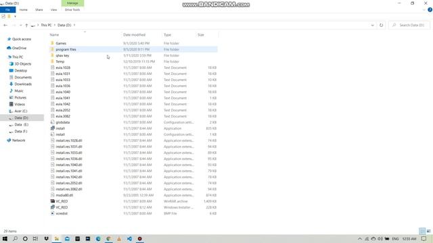Viewport: 433px width, 243px height.
Task: Open Task View on the taskbar
Action: (x=35, y=238)
